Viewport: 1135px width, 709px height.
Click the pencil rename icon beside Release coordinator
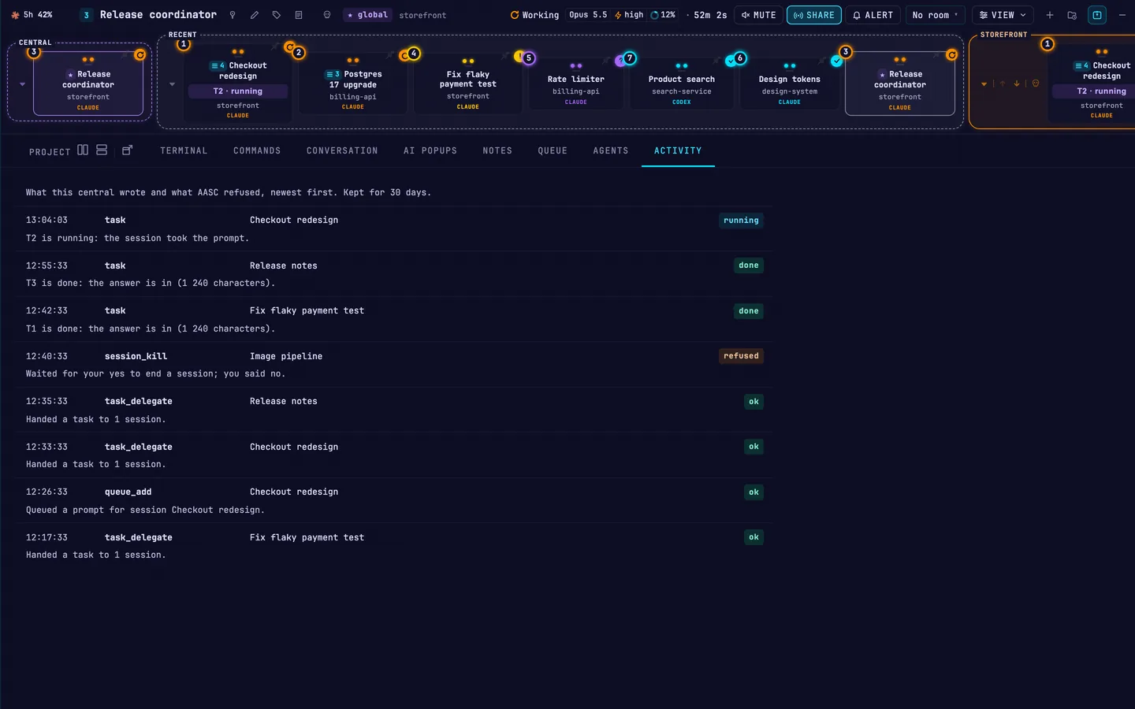point(254,15)
